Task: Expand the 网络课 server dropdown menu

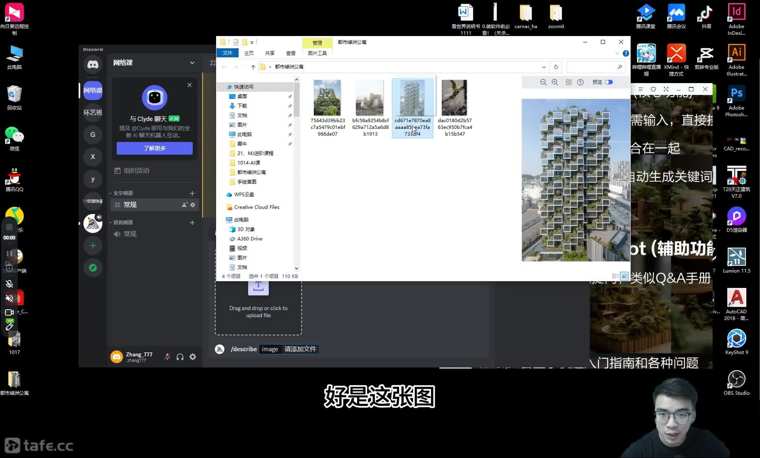Action: 192,63
